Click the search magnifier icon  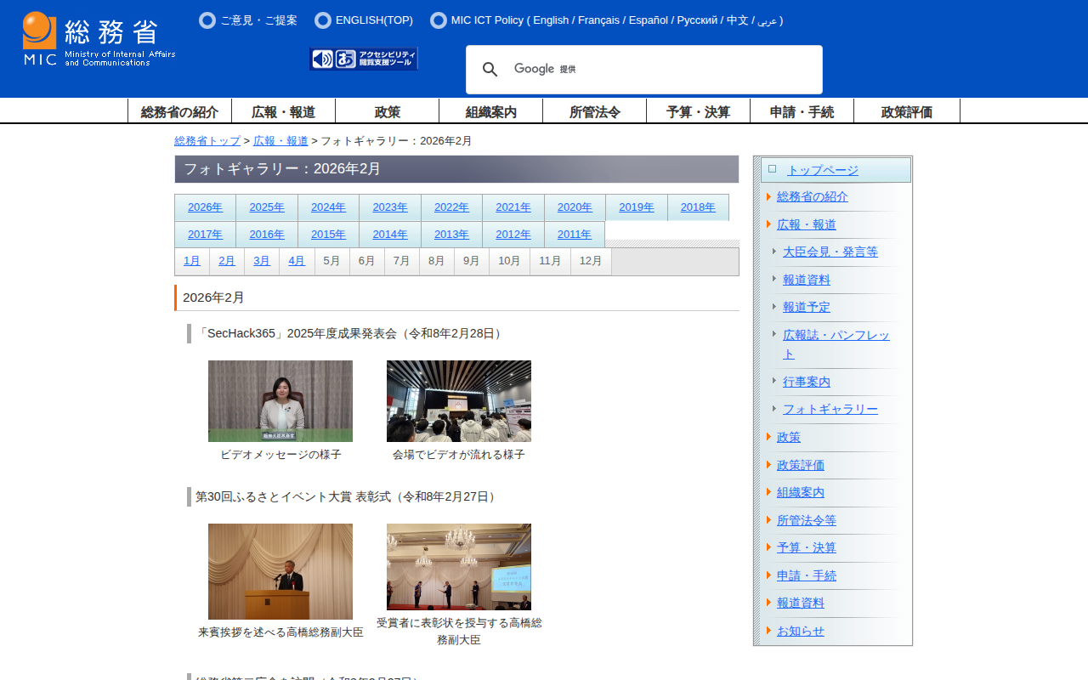[490, 70]
